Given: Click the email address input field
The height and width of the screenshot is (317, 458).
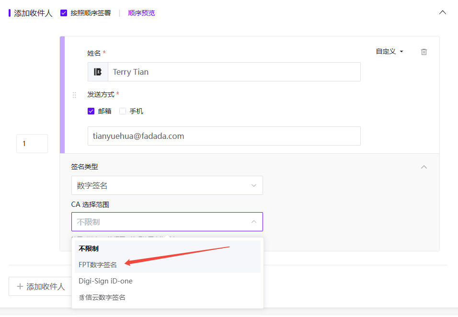Looking at the screenshot, I should point(224,136).
